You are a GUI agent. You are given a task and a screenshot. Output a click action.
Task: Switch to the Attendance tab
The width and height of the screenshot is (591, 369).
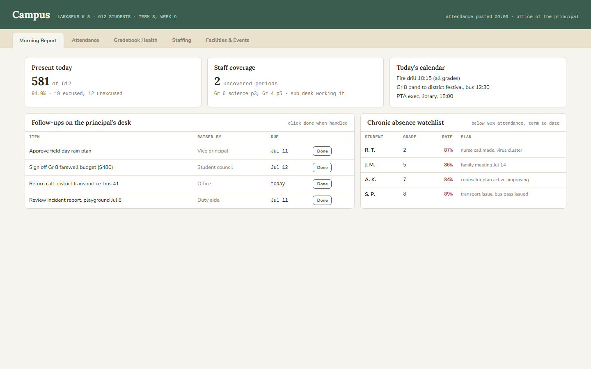point(85,40)
